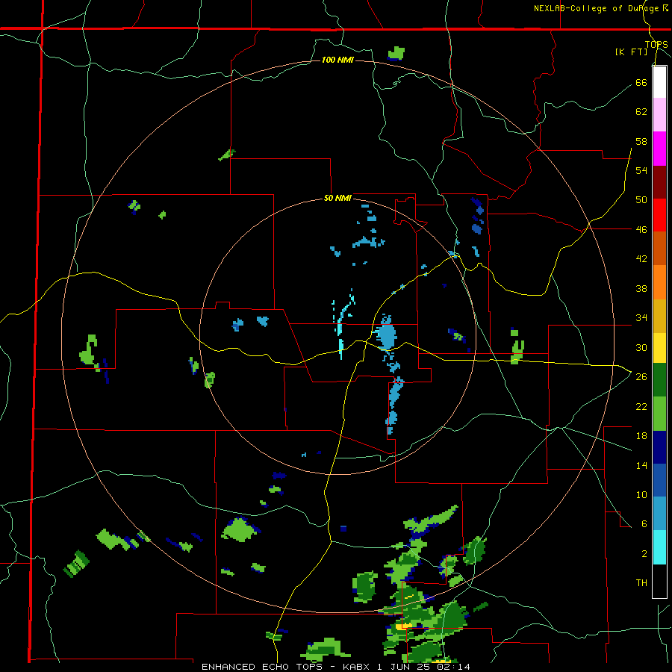This screenshot has width=672, height=672.
Task: Click the navy blue legend swatch
Action: [659, 447]
